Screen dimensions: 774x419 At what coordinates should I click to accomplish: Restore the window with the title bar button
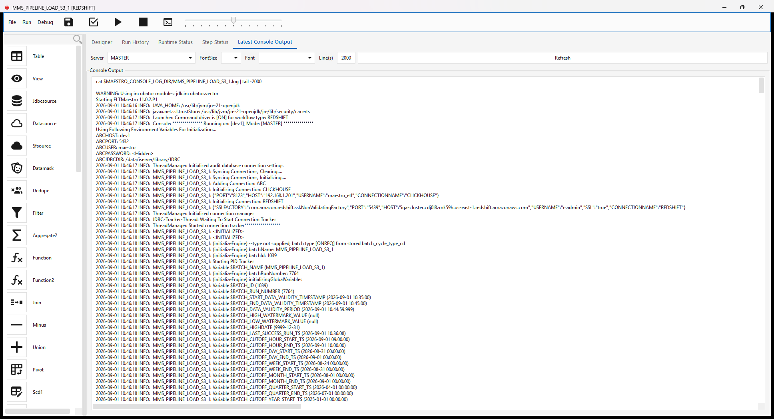pyautogui.click(x=742, y=7)
